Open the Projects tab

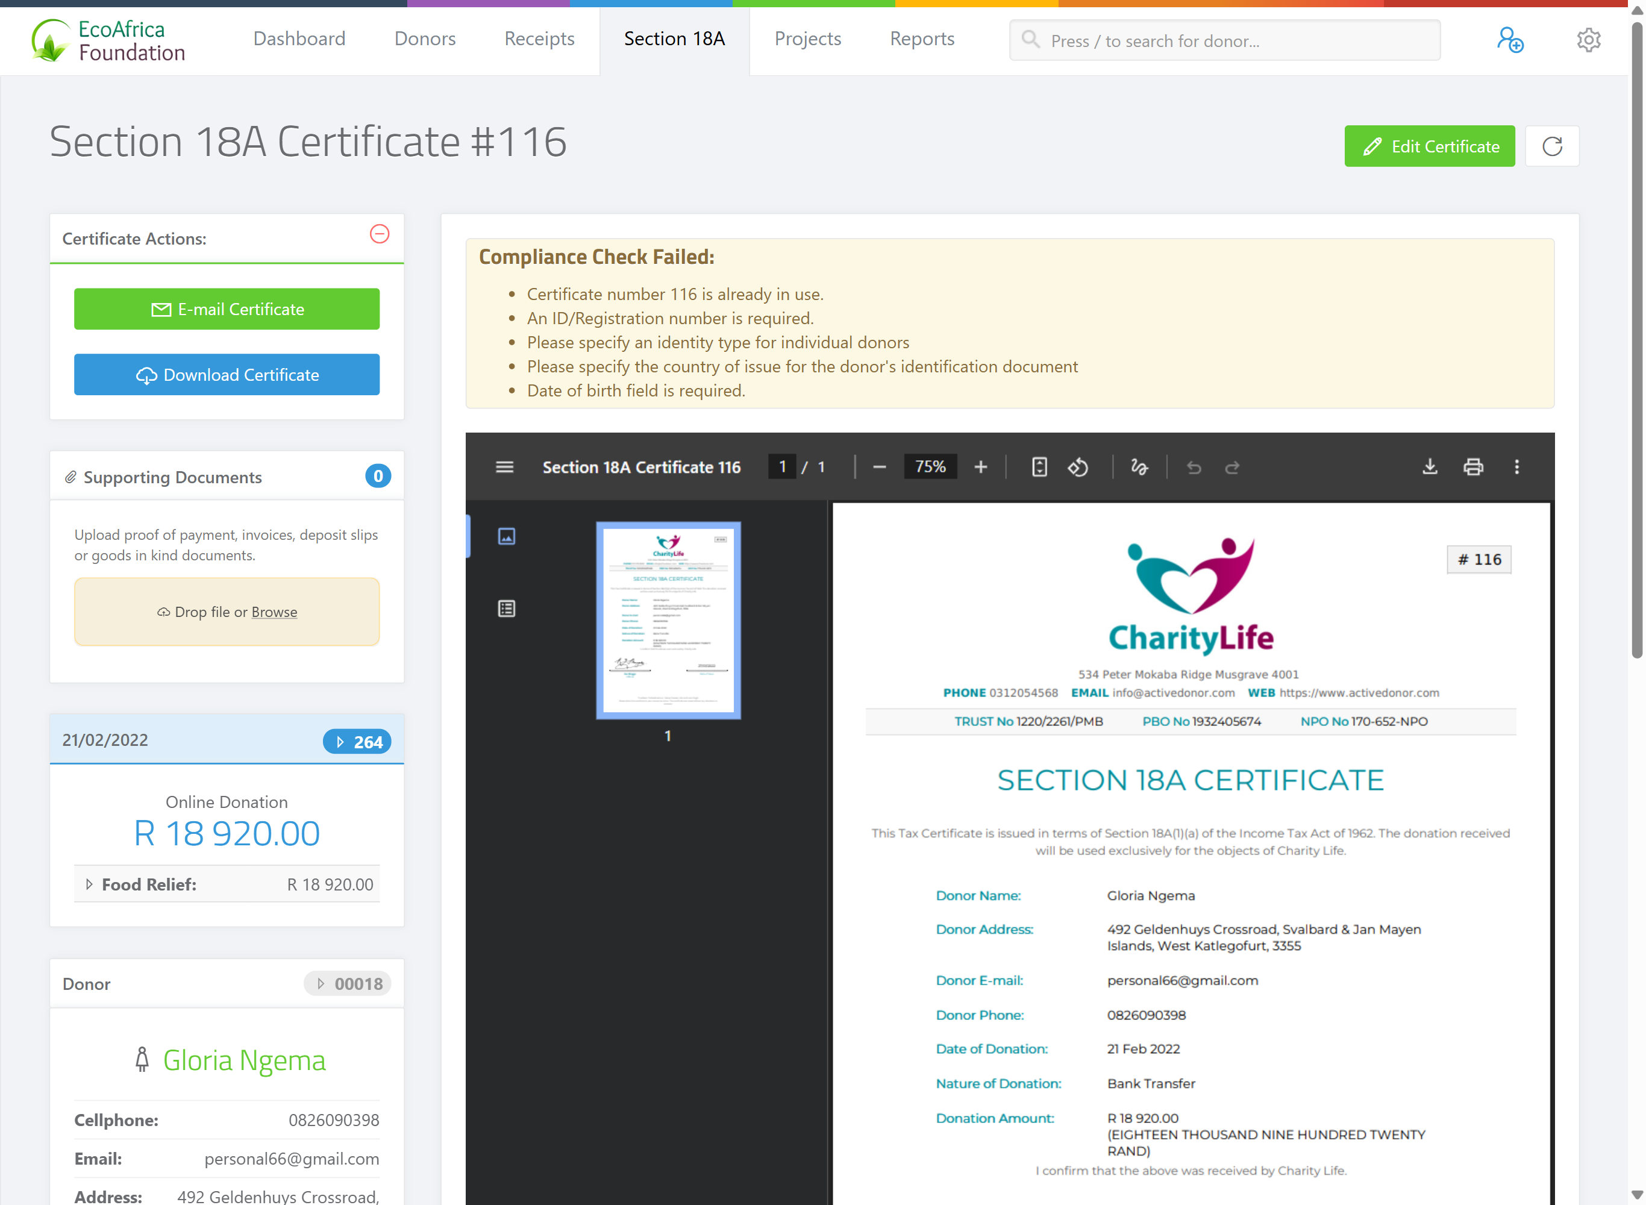[807, 39]
